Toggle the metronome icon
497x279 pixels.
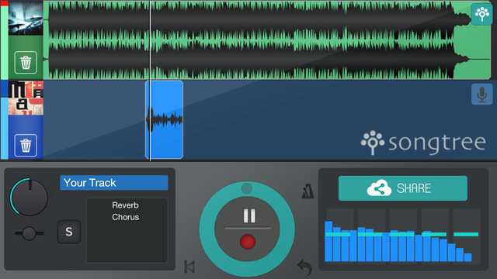click(308, 191)
